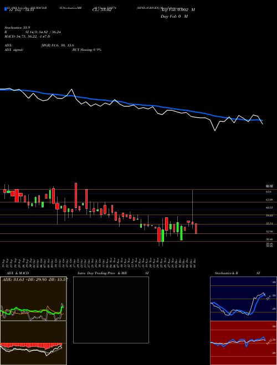The image size is (277, 365).
Task: Click the 'Day Vol: 0 M' readout
Action: coord(174,17)
